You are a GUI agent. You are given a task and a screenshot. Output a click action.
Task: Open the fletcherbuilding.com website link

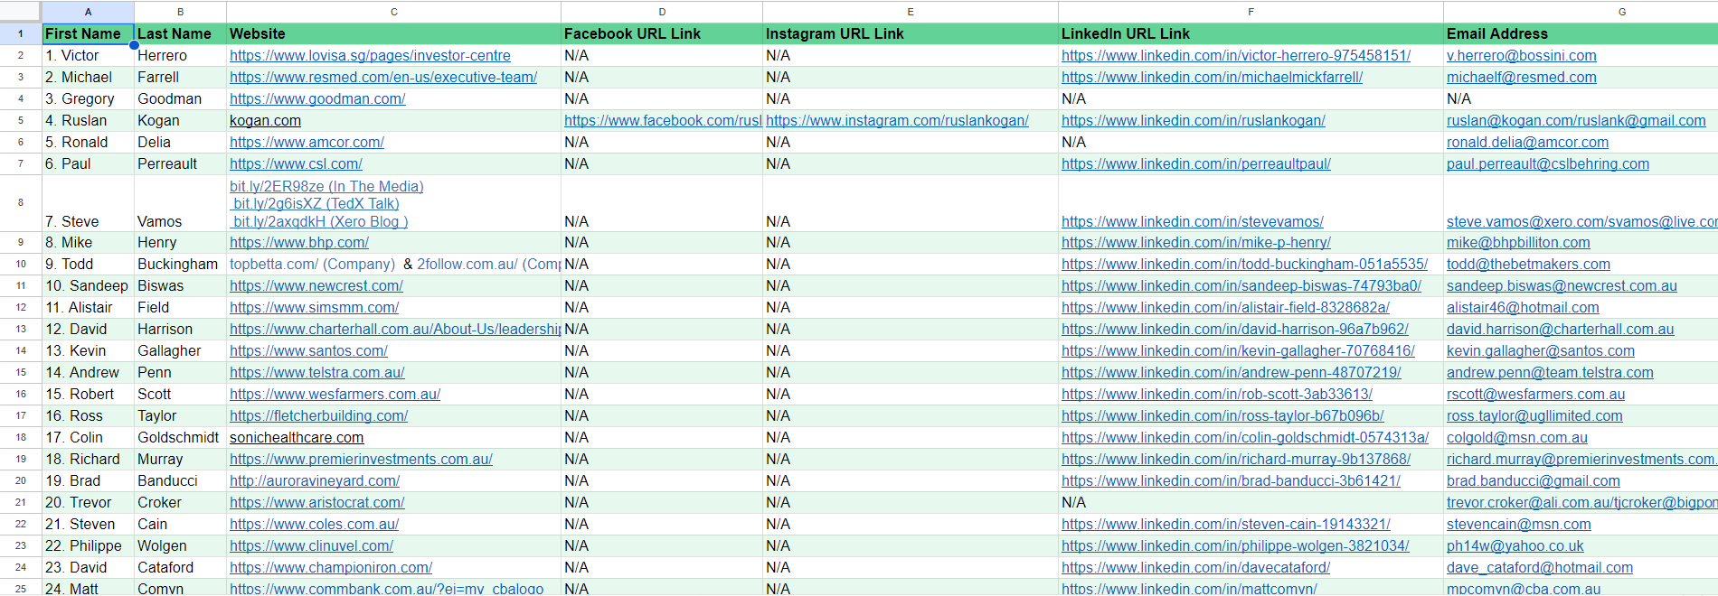[318, 416]
